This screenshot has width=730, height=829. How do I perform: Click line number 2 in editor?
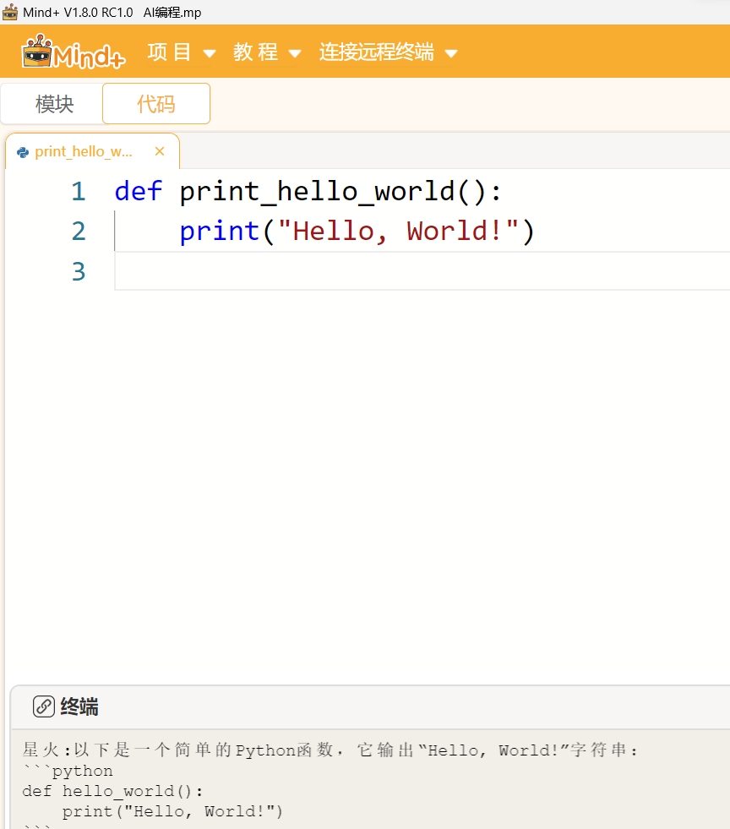point(79,232)
